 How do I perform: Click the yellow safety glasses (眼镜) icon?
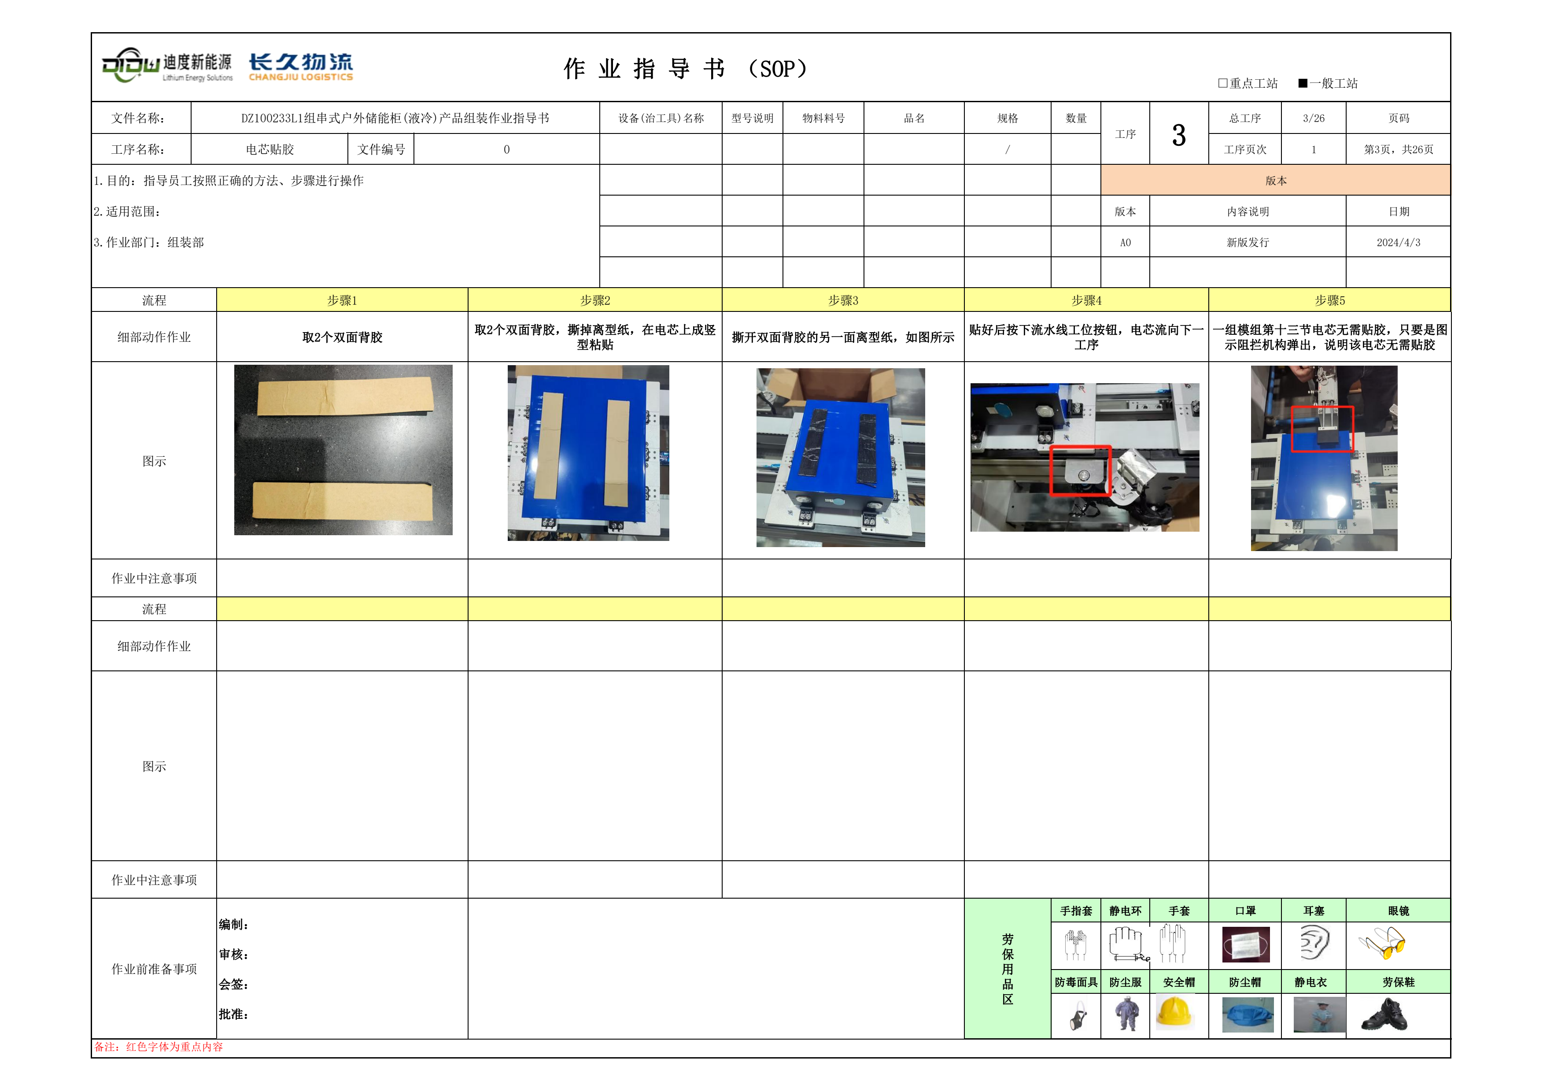coord(1382,944)
